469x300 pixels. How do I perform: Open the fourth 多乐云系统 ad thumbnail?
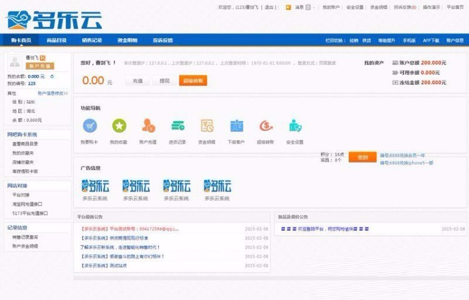(217, 186)
